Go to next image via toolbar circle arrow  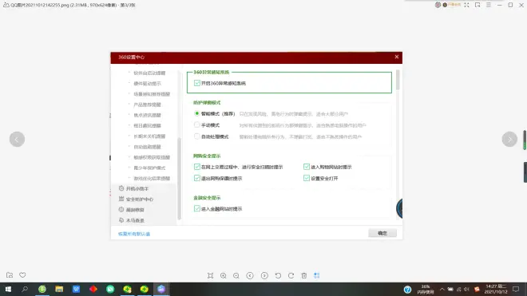tap(264, 275)
